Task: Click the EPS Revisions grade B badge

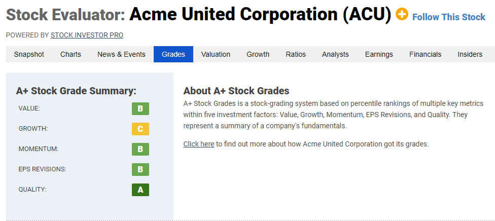Action: coord(140,169)
